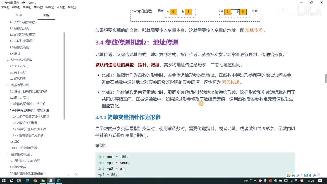Jump to outline item 2.1 关于main()
Image resolution: width=327 pixels, height=184 pixels.
pyautogui.click(x=19, y=66)
